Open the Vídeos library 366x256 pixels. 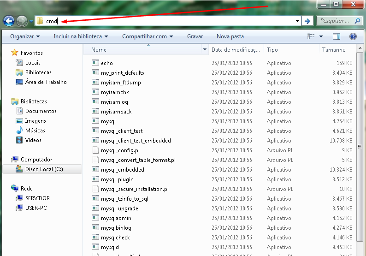click(x=33, y=140)
